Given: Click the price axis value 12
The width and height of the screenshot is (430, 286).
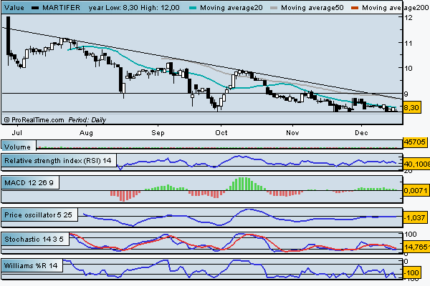Looking at the screenshot, I should (408, 17).
